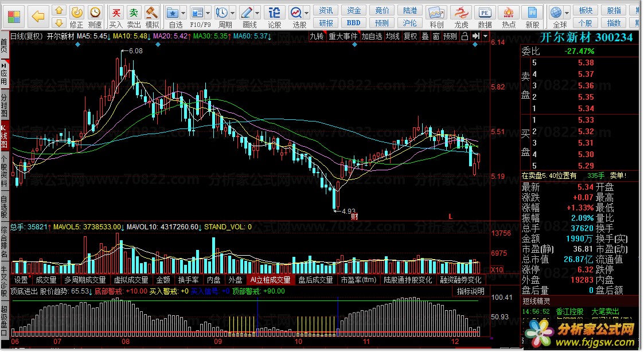Image resolution: width=644 pixels, height=352 pixels.
Task: Select the 综合排名 sidebar tab
Action: coord(4,241)
